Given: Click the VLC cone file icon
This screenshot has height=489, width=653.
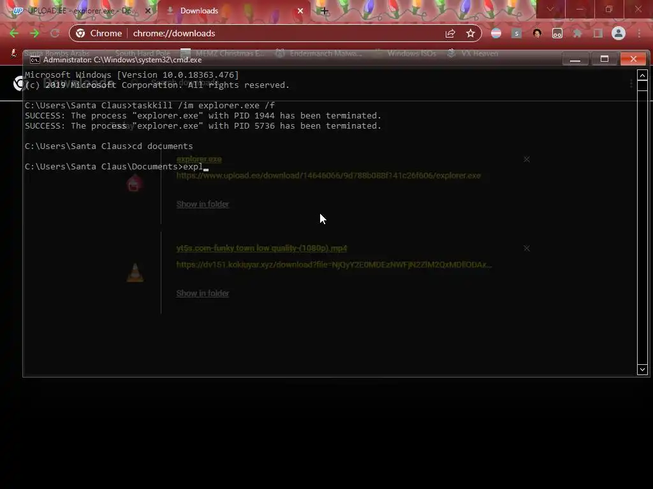Looking at the screenshot, I should point(135,273).
